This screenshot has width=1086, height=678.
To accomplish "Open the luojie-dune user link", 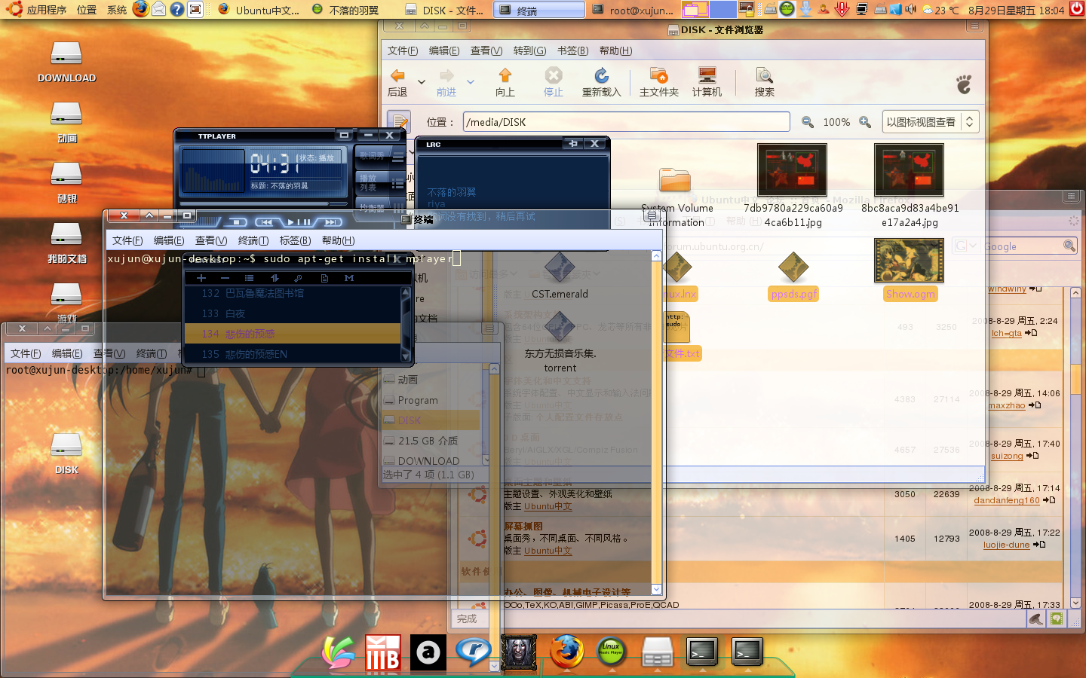I will (1006, 545).
